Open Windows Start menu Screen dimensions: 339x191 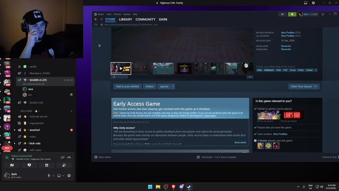pyautogui.click(x=150, y=187)
